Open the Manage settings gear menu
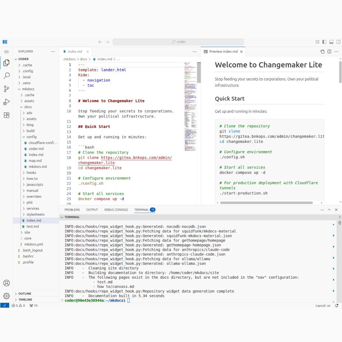342x342 pixels. tap(6, 296)
